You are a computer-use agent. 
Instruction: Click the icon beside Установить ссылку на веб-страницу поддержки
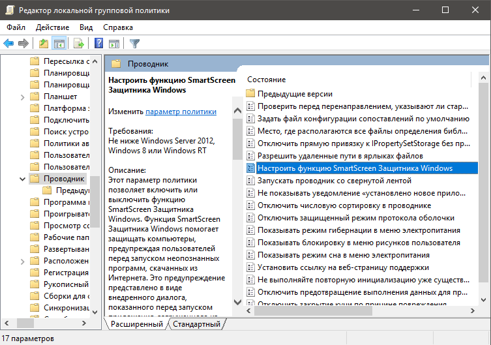[250, 267]
